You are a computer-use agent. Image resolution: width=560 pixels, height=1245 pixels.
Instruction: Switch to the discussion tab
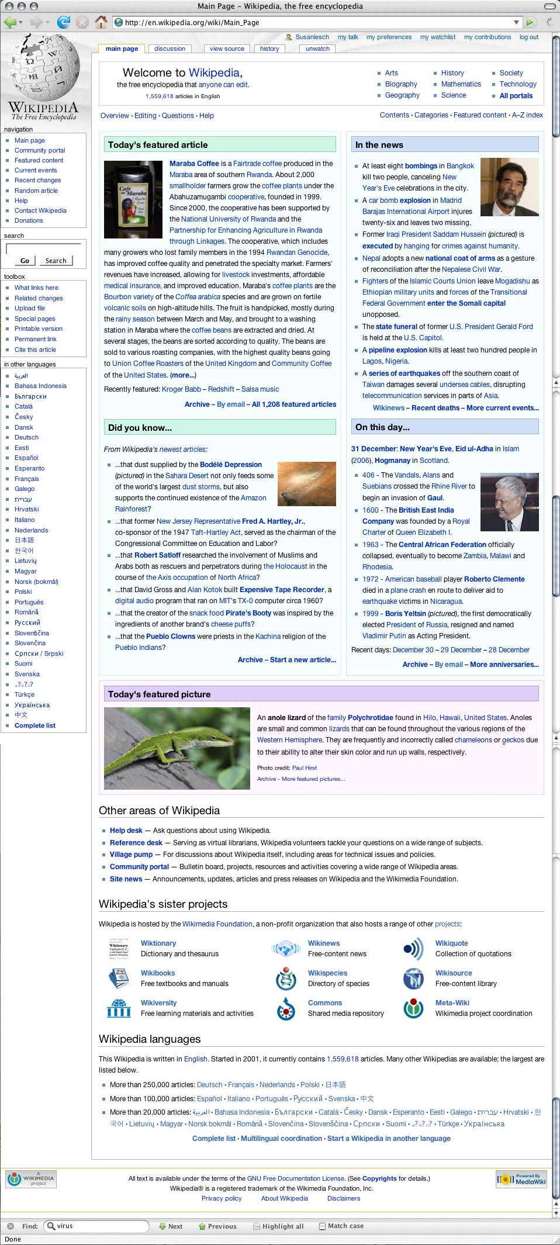pos(170,49)
